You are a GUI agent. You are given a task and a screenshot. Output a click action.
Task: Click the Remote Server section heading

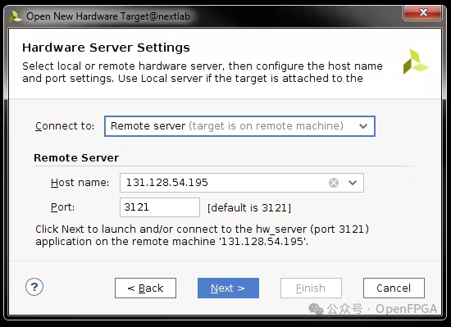(x=76, y=157)
